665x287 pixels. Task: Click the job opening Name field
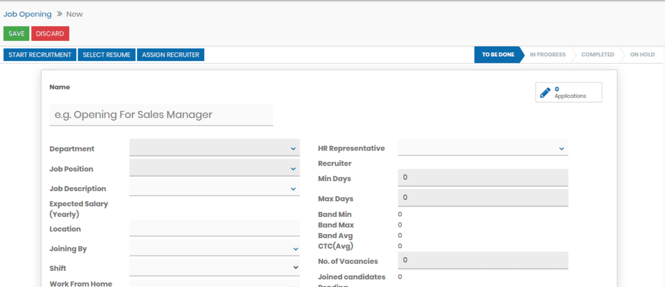[x=161, y=115]
